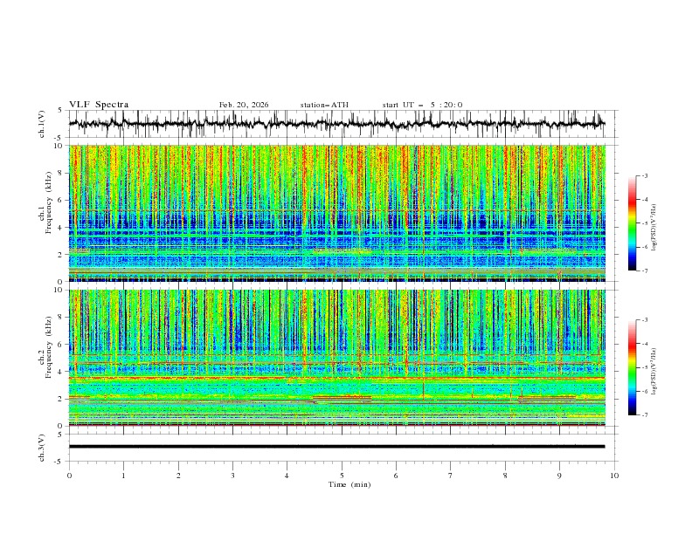Click the "1" tick label on Time axis
This screenshot has width=692, height=534.
(x=123, y=476)
